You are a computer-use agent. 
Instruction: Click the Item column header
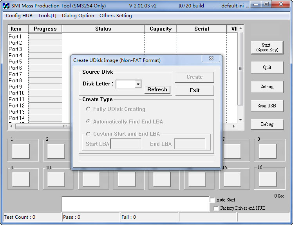click(x=18, y=29)
